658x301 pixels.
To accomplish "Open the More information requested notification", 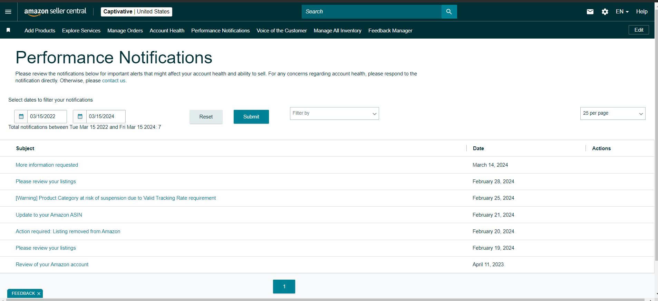I will tap(47, 165).
